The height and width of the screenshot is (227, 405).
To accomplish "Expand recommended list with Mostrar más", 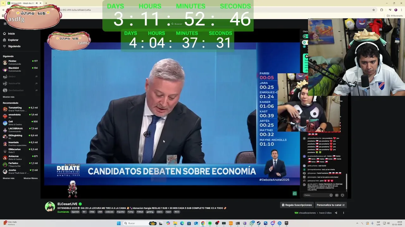I will tap(9, 178).
